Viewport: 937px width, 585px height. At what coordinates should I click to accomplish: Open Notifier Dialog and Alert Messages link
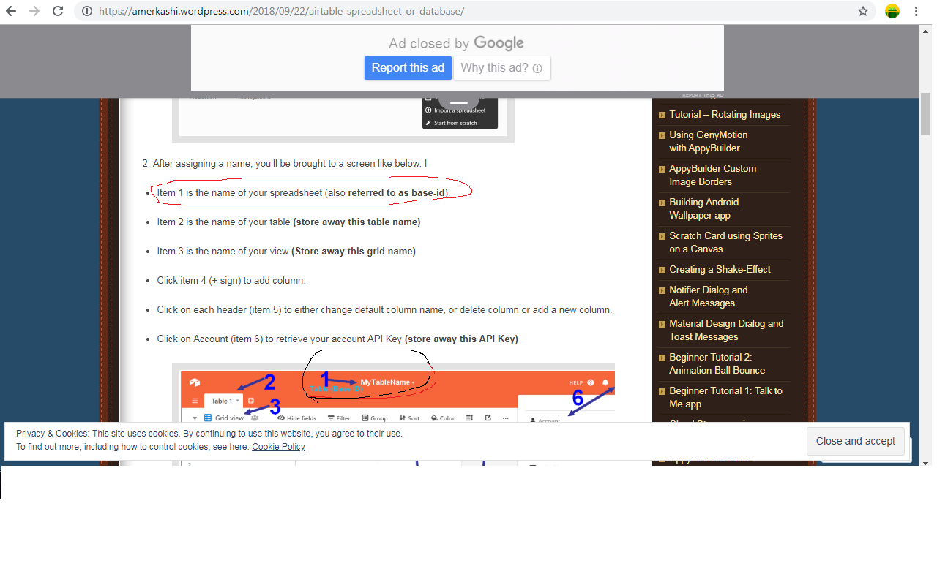pos(708,296)
